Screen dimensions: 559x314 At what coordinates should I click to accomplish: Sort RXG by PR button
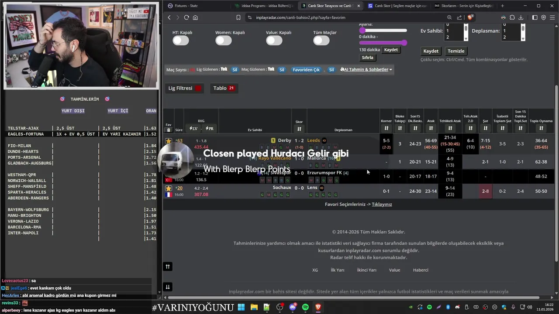pos(210,129)
